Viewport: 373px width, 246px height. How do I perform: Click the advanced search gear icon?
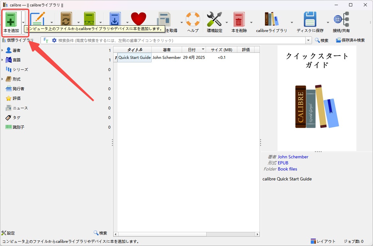tap(54, 40)
